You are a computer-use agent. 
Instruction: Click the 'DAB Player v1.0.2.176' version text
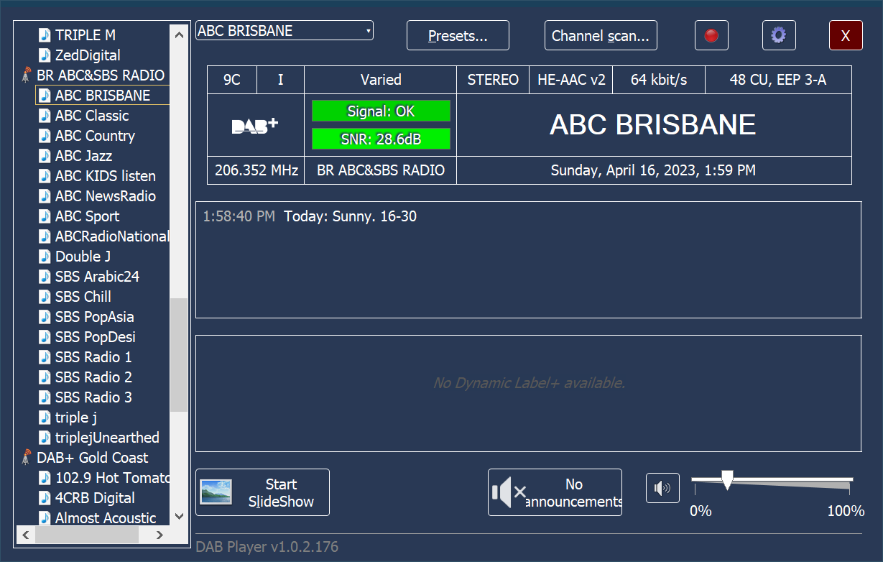[x=267, y=547]
